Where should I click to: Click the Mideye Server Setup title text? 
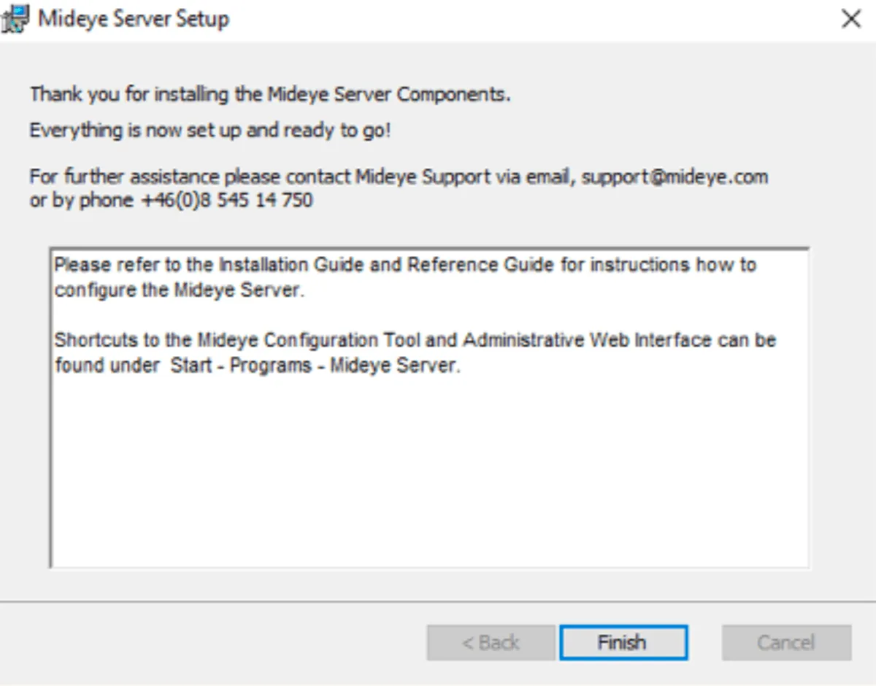[134, 19]
